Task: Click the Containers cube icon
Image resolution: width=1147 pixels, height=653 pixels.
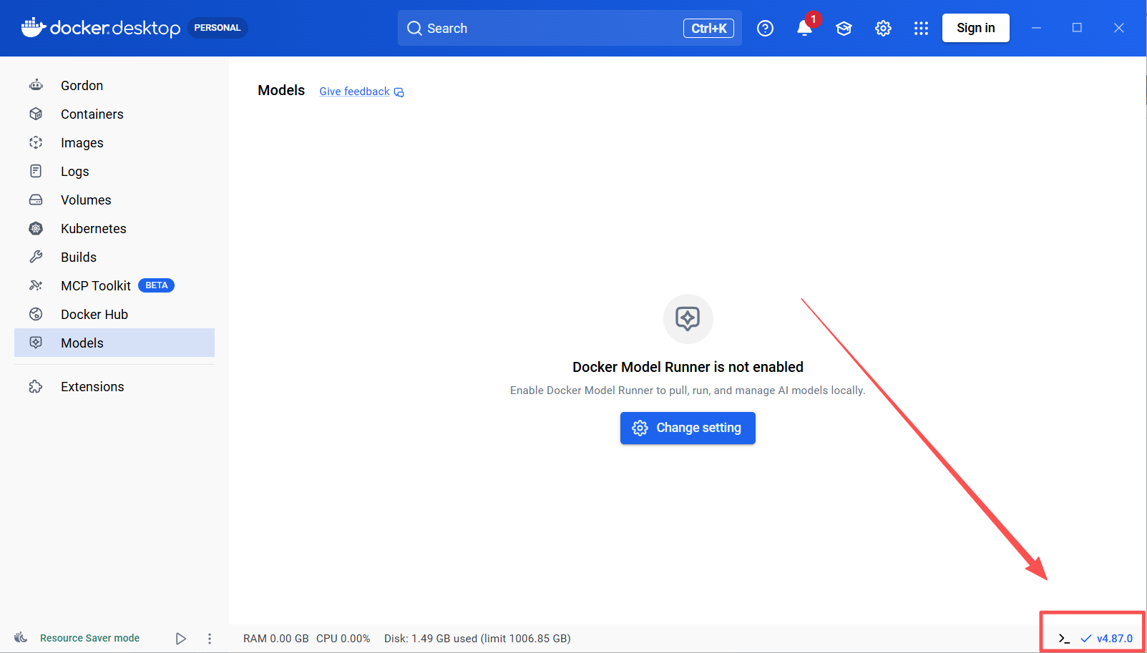Action: pos(36,114)
